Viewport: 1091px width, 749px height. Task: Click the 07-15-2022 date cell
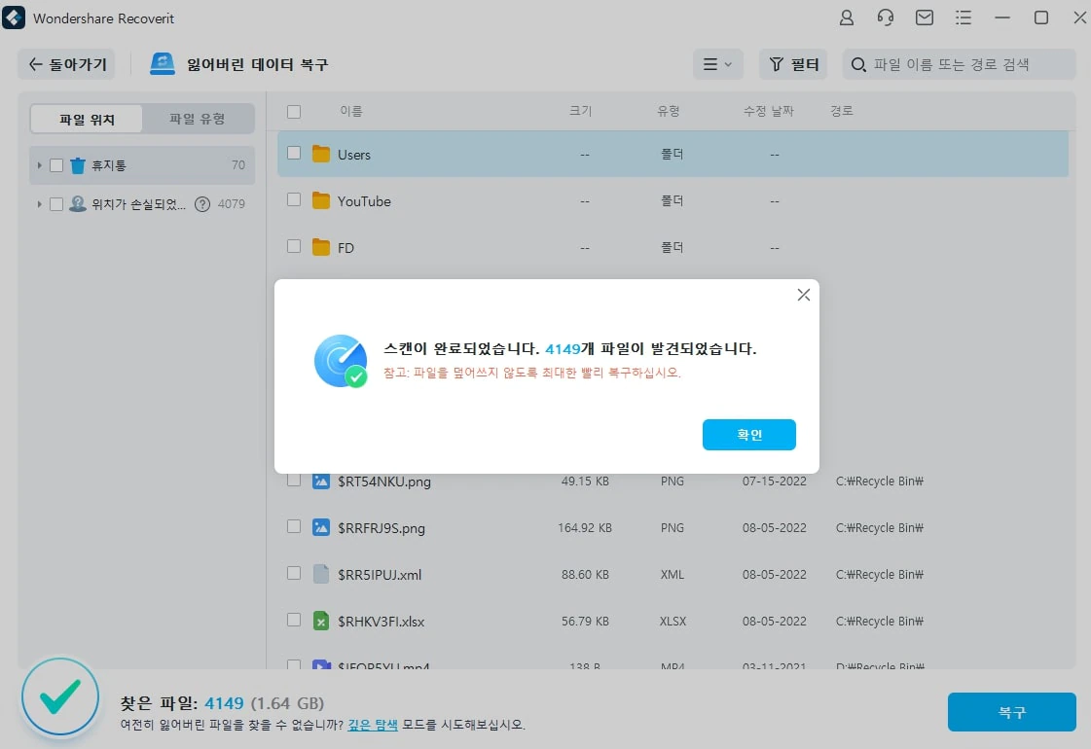click(775, 481)
